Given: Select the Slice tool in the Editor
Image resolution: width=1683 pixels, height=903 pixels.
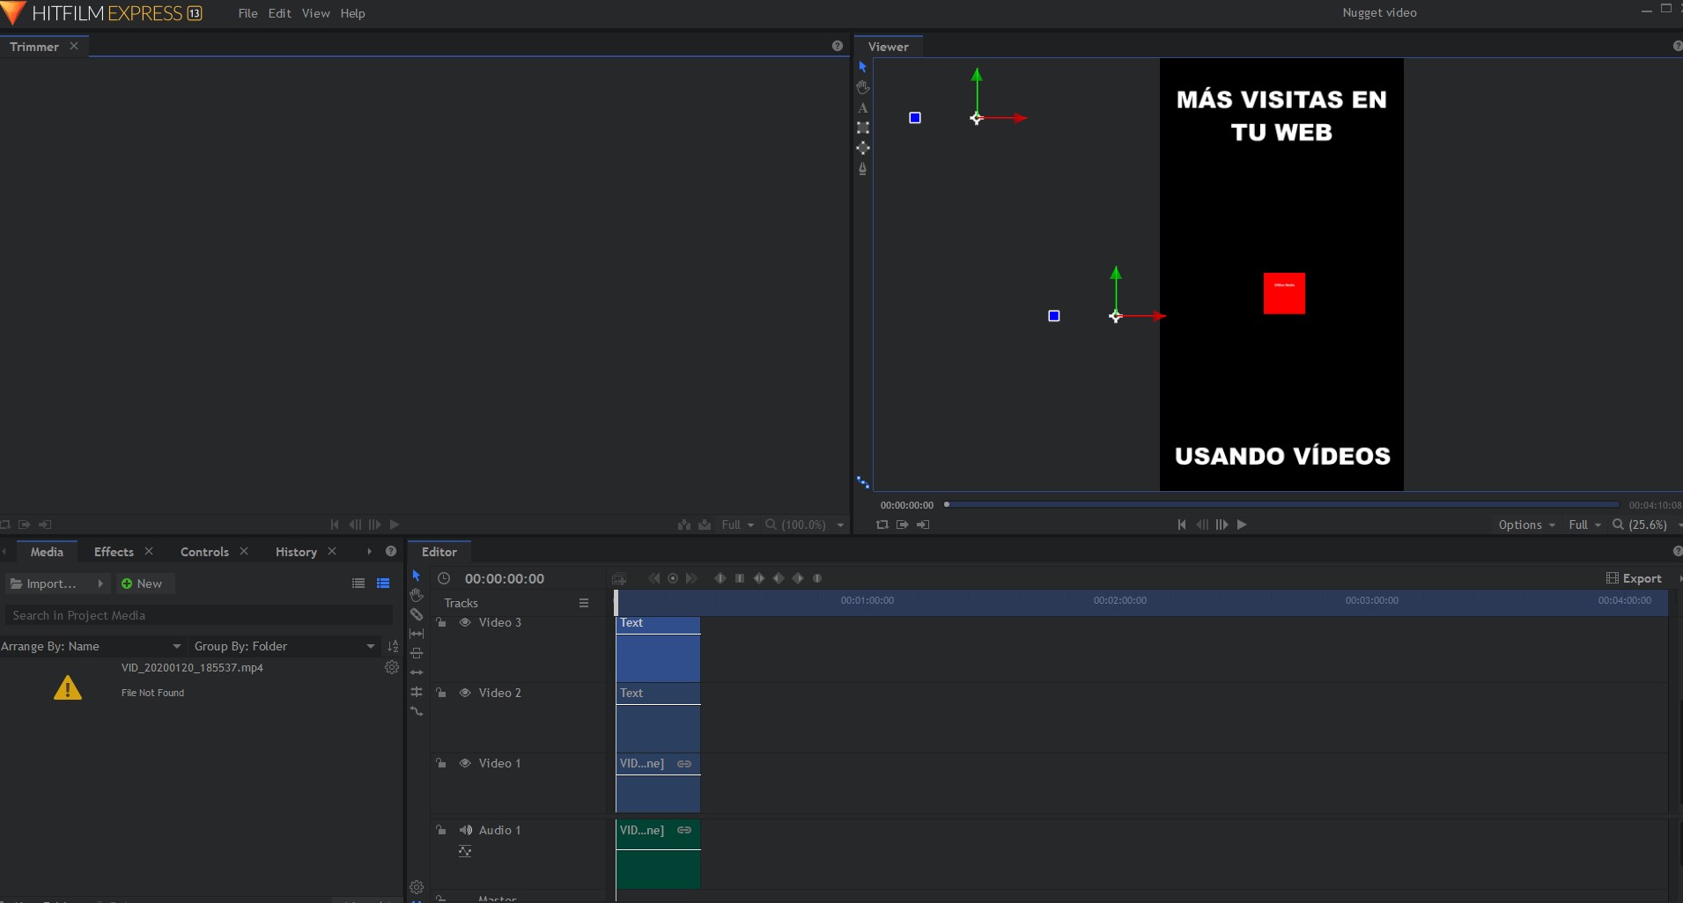Looking at the screenshot, I should point(417,614).
